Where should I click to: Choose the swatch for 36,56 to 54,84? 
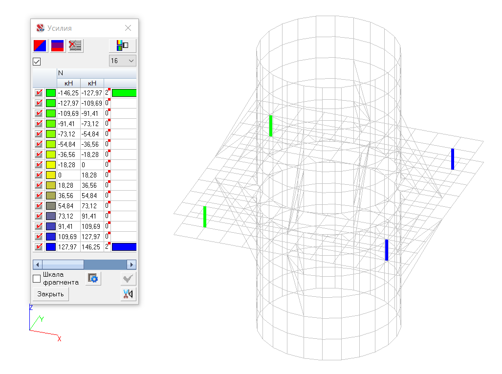pyautogui.click(x=51, y=196)
